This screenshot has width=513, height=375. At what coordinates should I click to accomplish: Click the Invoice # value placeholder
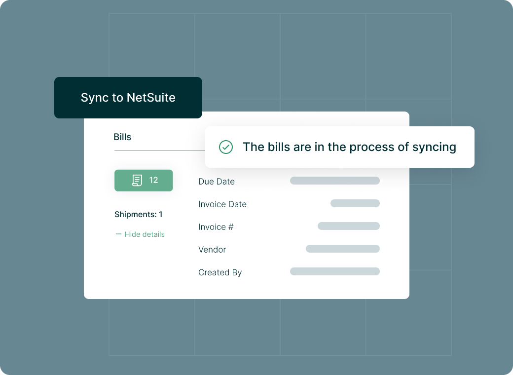tap(349, 226)
